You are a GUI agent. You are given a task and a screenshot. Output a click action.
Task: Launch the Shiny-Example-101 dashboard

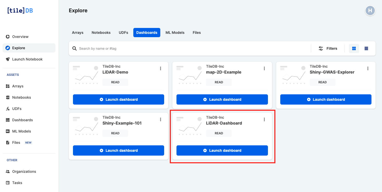(118, 150)
